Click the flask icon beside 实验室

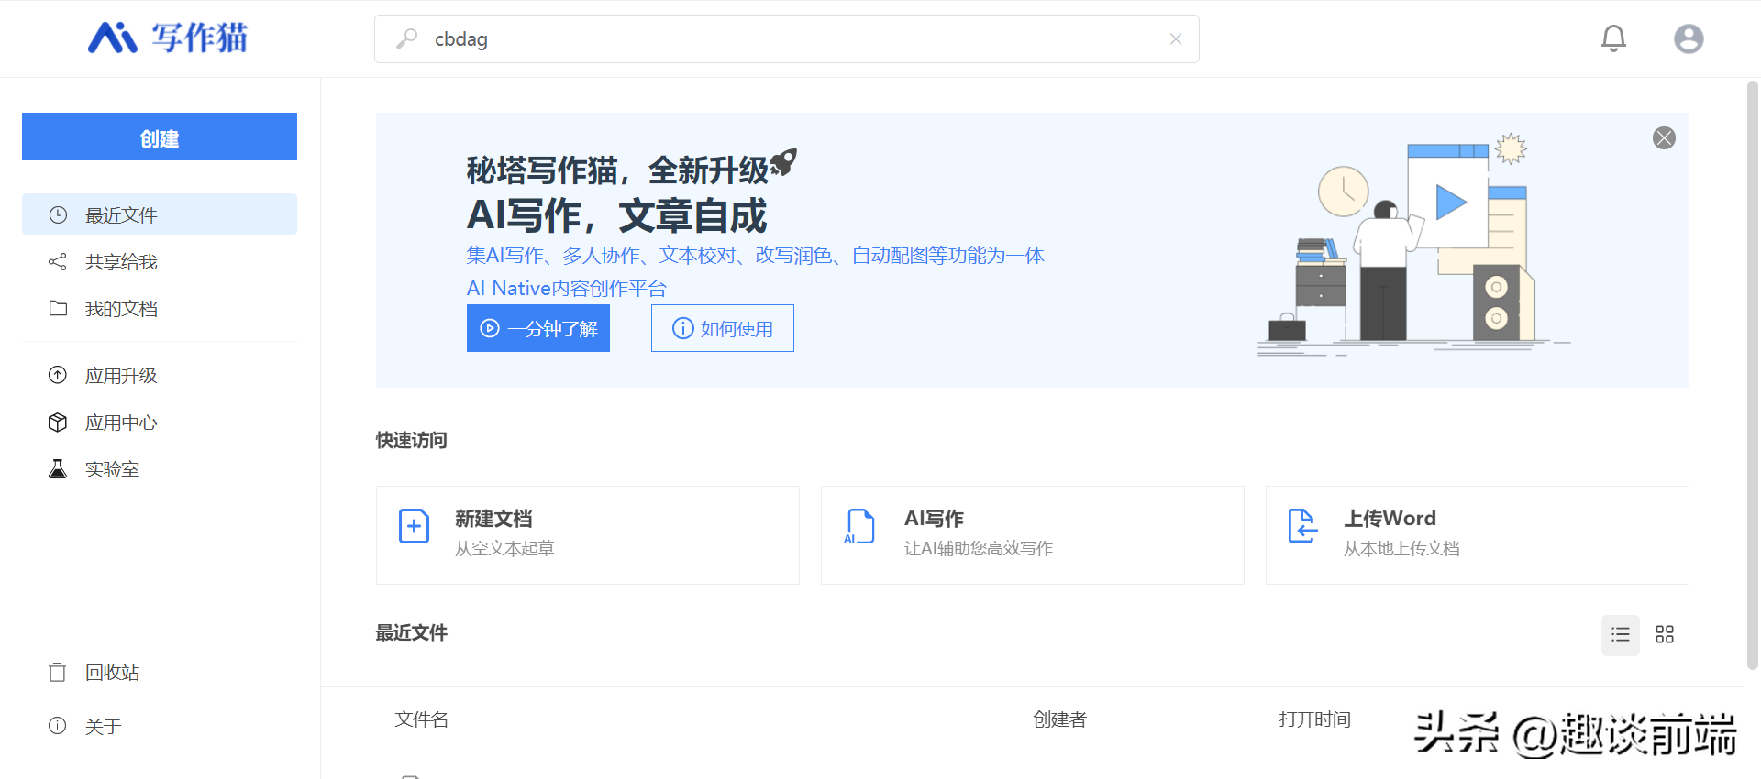[58, 468]
